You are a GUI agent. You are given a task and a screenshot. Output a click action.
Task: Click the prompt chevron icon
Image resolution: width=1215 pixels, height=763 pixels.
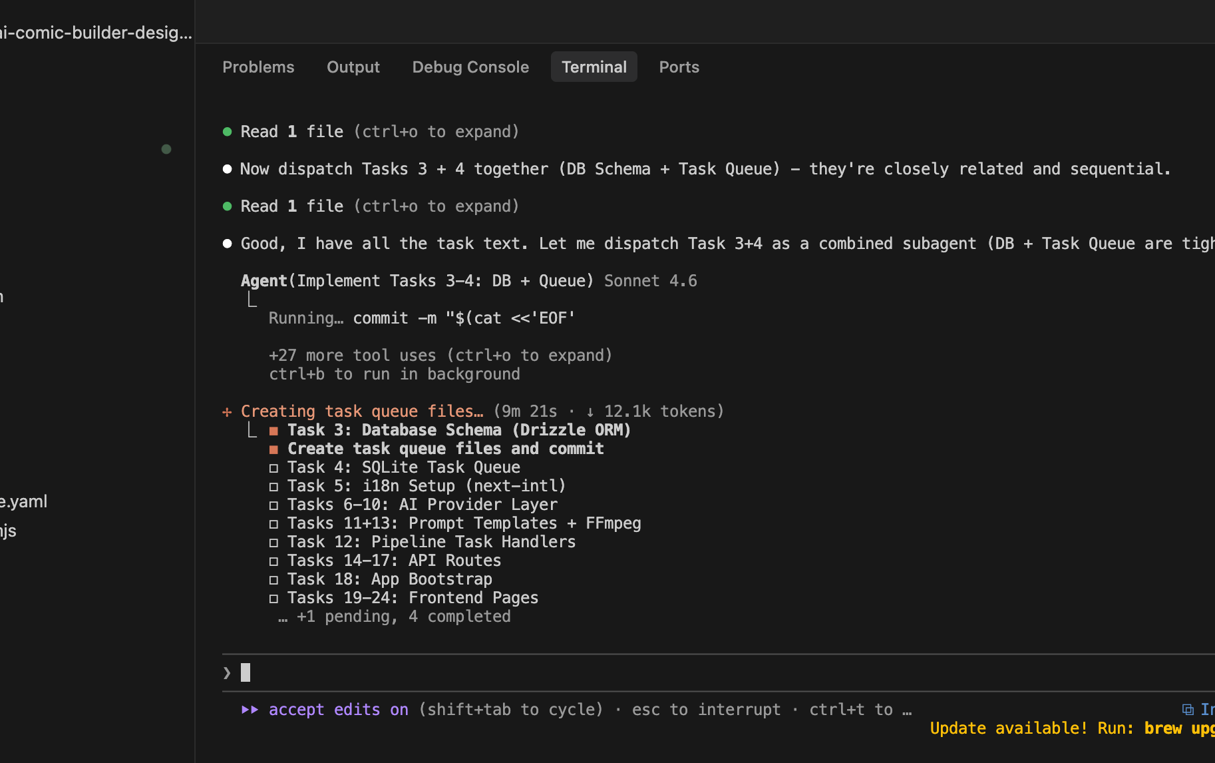[228, 673]
